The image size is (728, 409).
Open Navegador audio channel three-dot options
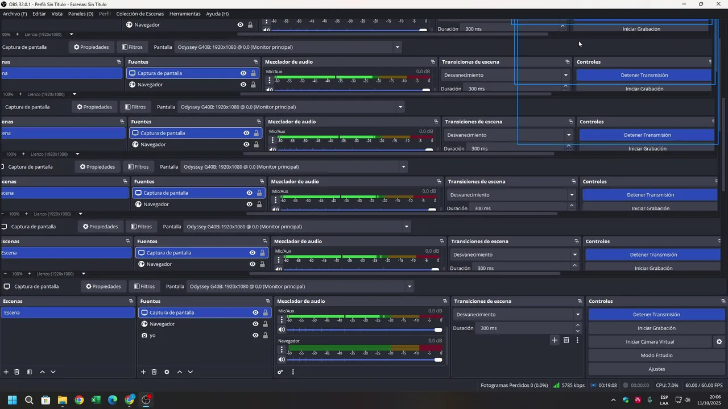(x=281, y=350)
